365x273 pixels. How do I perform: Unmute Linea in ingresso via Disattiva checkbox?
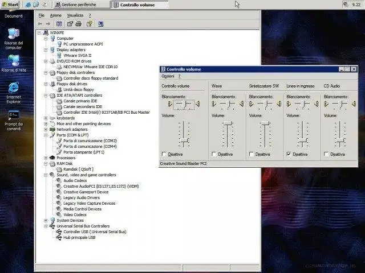click(289, 154)
